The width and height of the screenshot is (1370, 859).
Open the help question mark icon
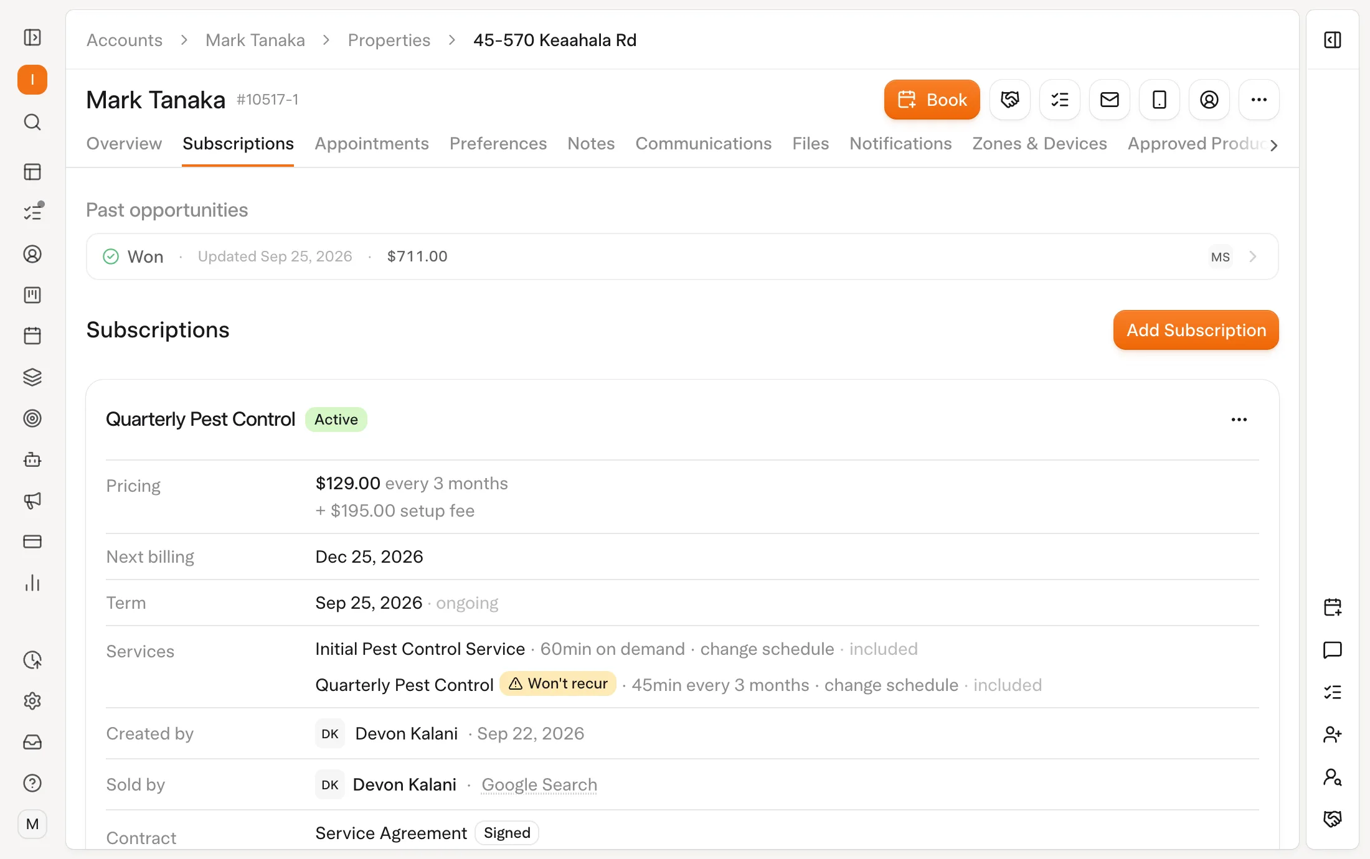pos(32,783)
